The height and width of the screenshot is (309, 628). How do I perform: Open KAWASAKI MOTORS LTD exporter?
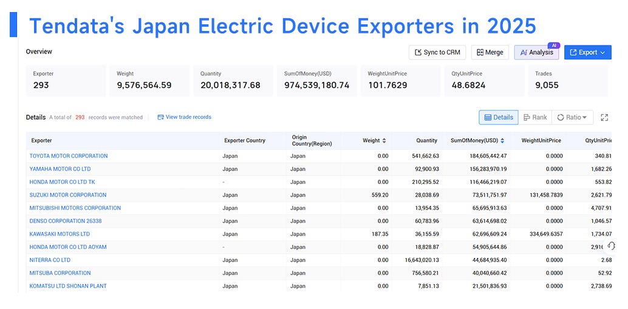pos(60,234)
